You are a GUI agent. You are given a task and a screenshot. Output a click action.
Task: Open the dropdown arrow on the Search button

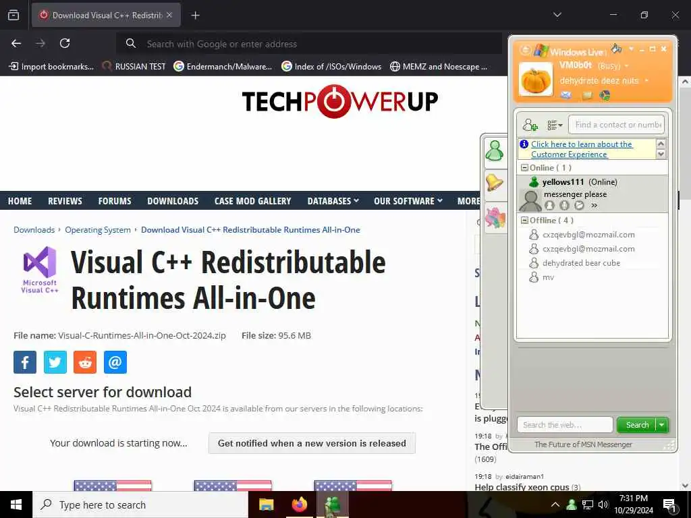pos(662,425)
